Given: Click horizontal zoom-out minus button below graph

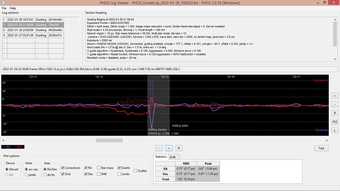Looking at the screenshot, I should coord(159,148).
